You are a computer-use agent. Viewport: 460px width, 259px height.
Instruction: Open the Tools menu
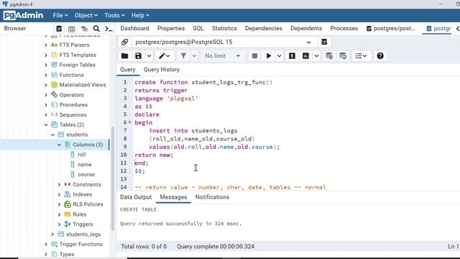click(x=114, y=15)
